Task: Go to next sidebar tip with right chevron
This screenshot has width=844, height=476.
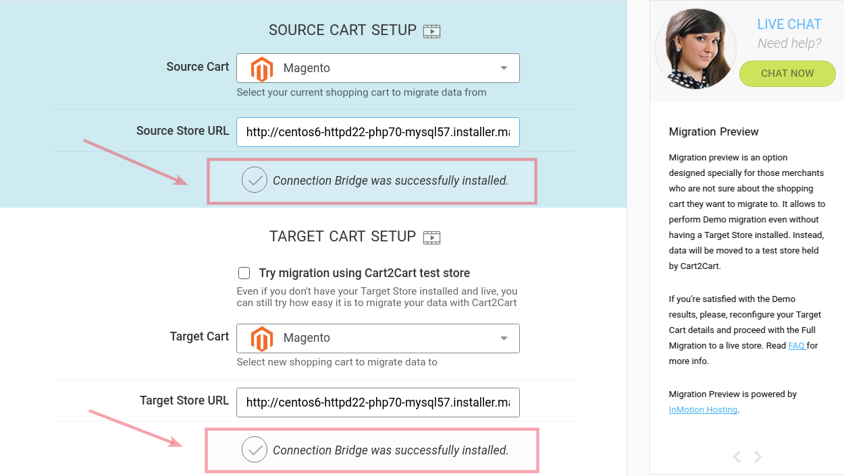Action: (x=758, y=457)
